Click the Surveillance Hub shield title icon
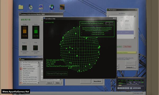The width and height of the screenshot is (159, 95). pos(44,18)
